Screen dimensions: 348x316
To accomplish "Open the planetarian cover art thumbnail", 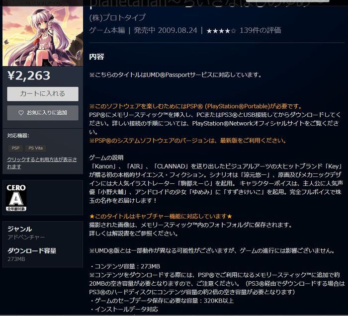I will pyautogui.click(x=43, y=36).
